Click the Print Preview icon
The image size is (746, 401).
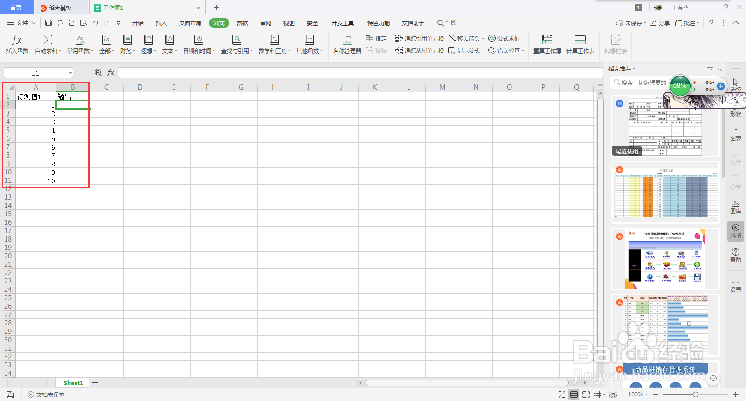(83, 22)
